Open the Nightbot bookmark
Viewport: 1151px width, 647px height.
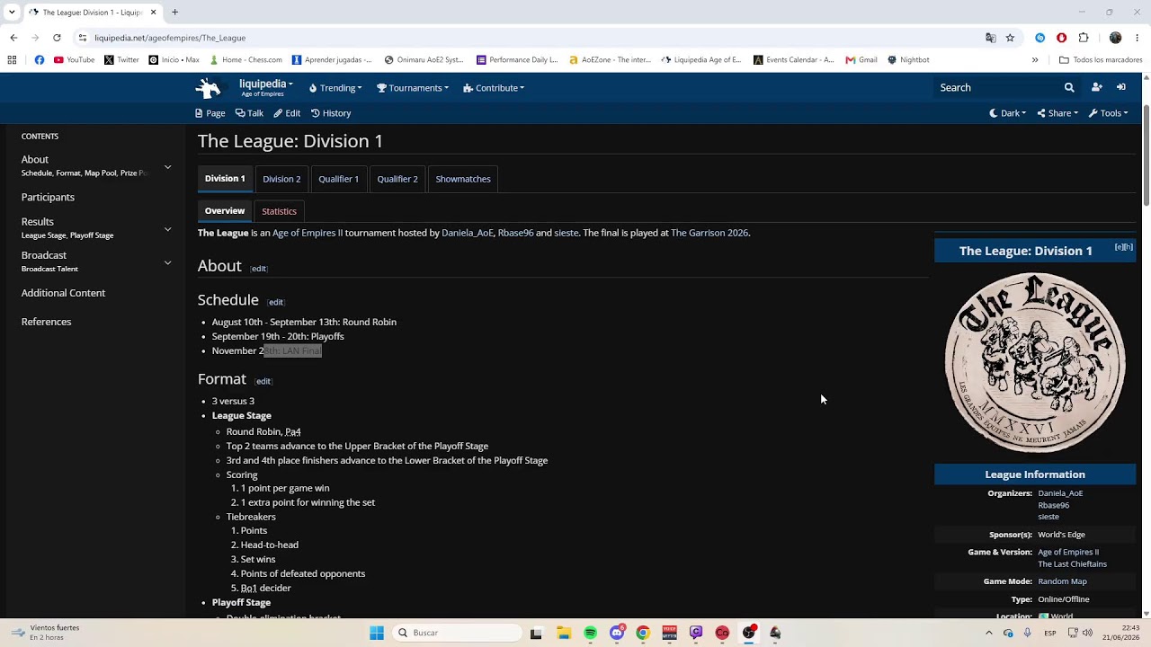pos(908,60)
